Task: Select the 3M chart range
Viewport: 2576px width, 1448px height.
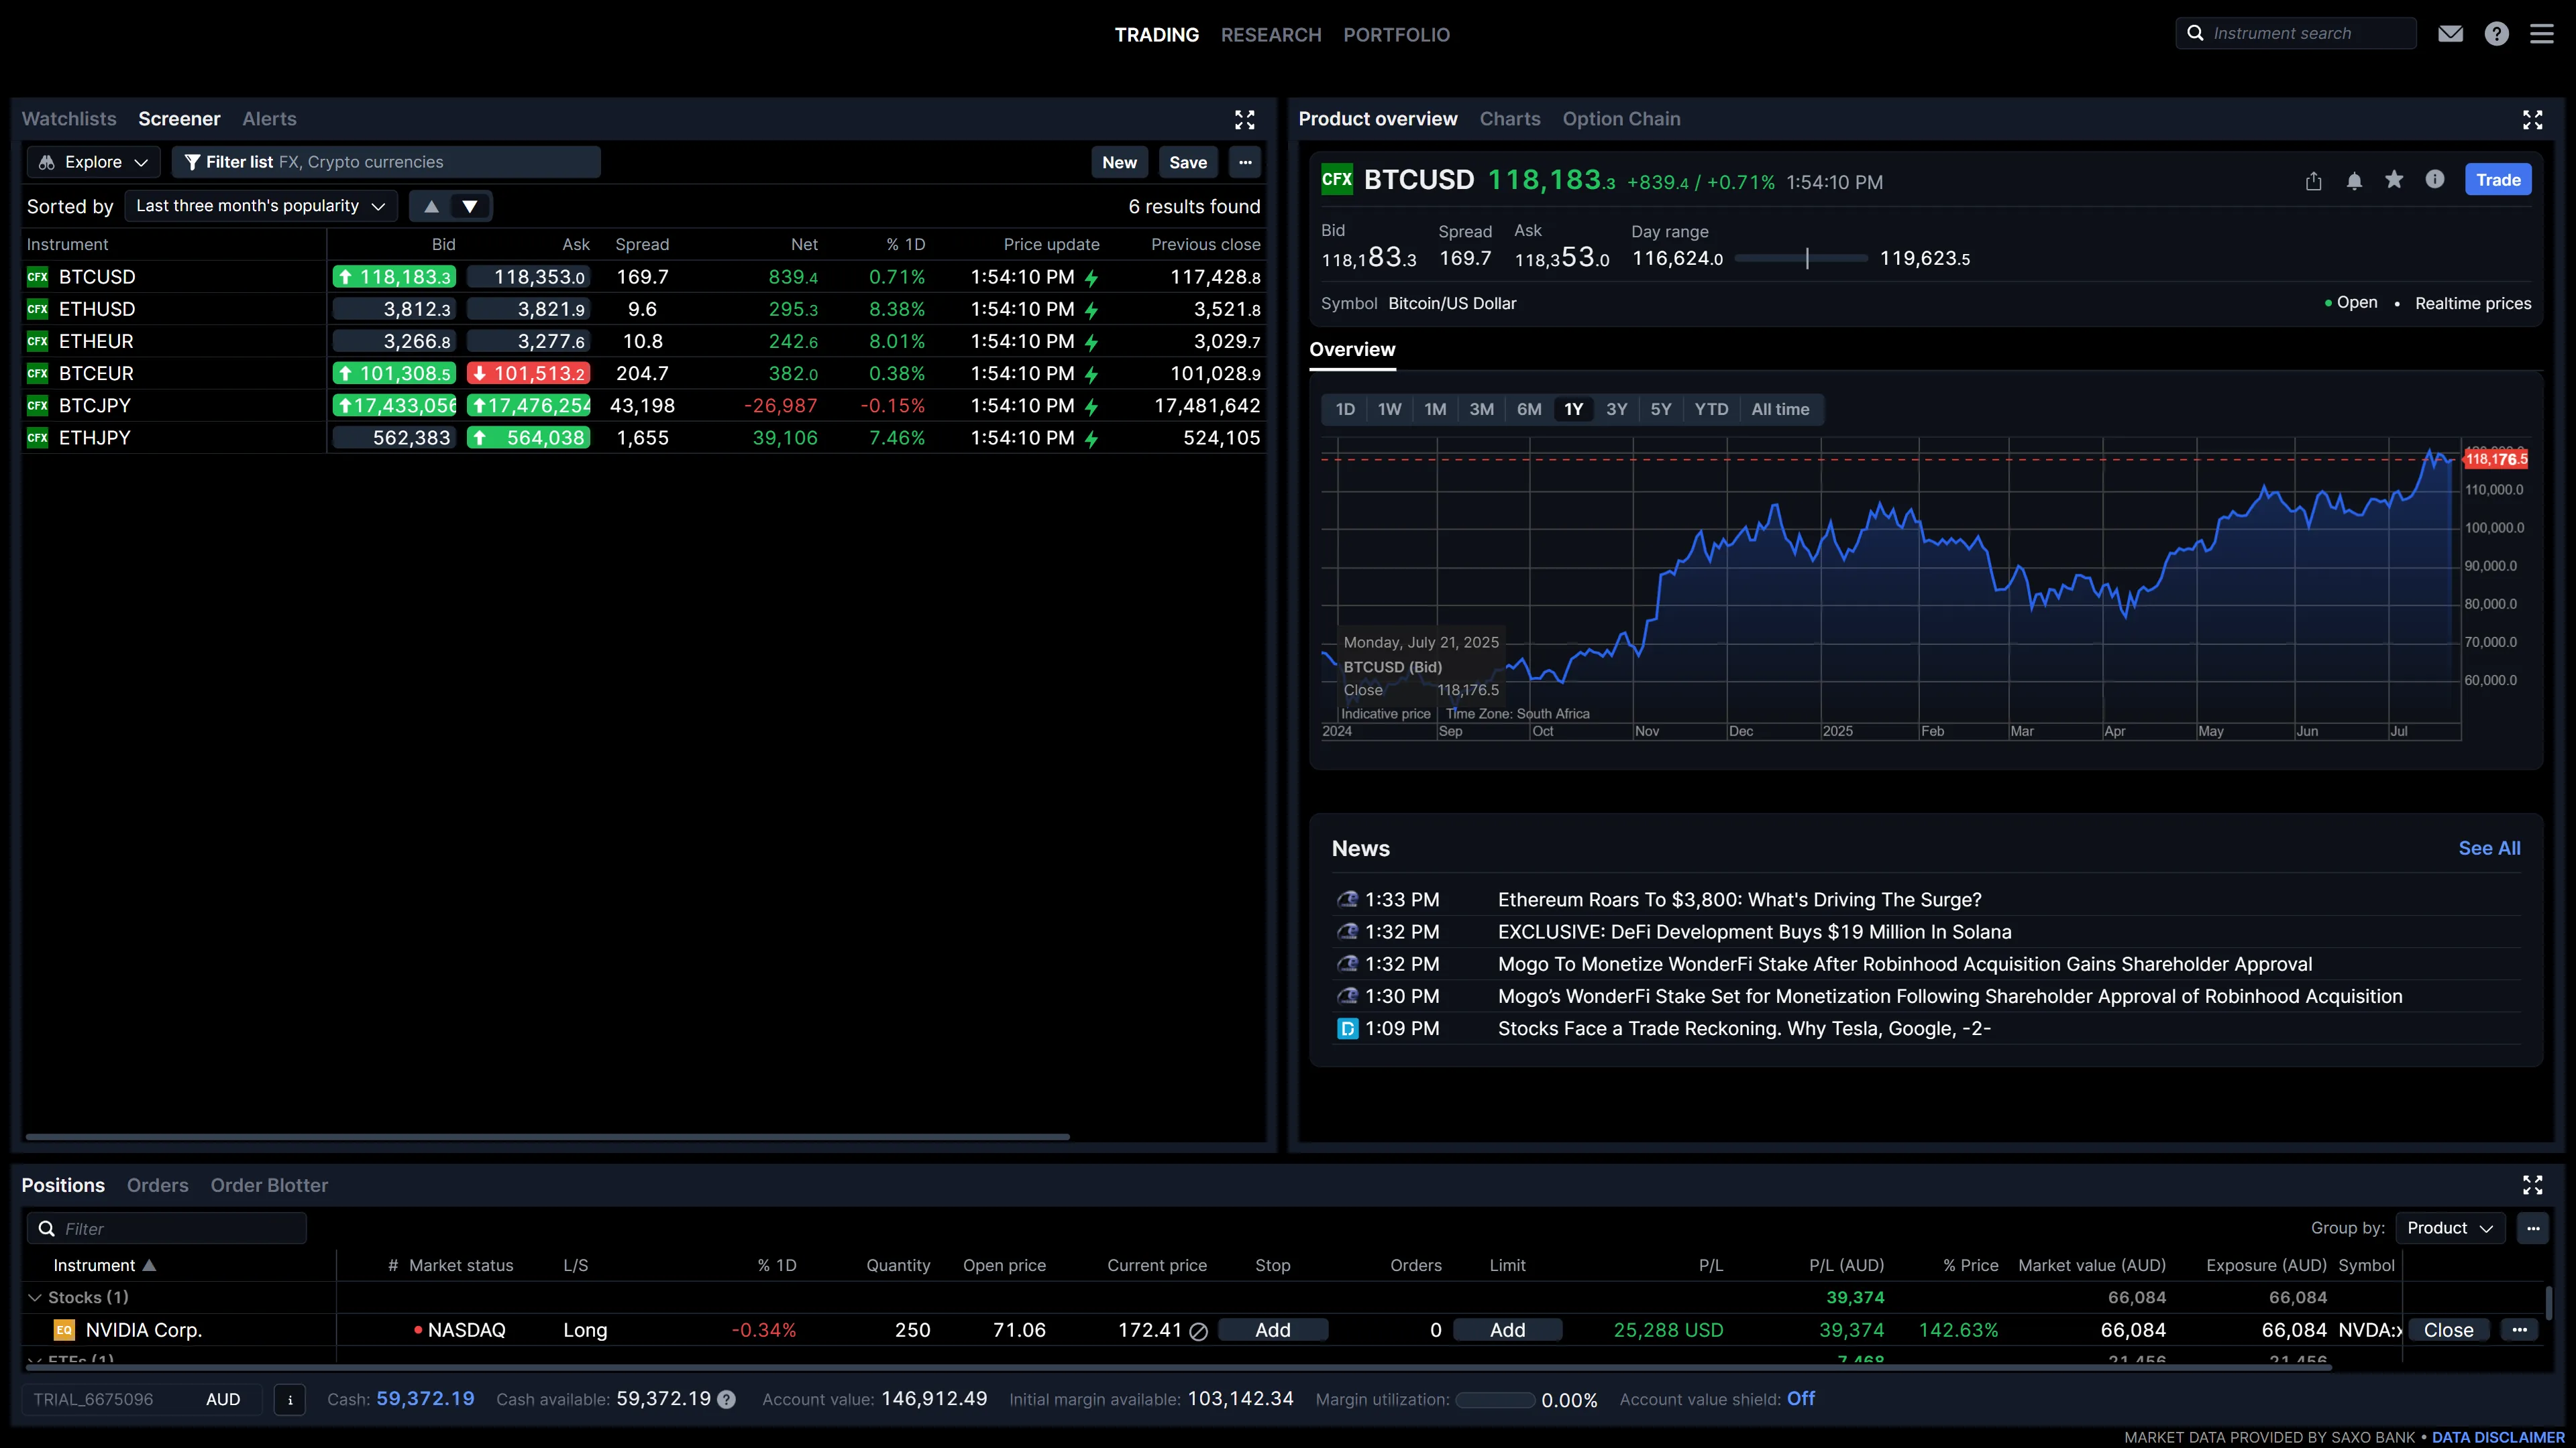Action: (1481, 409)
